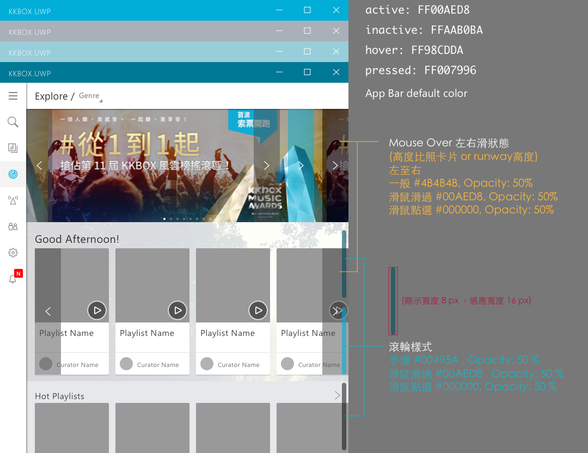The height and width of the screenshot is (453, 588).
Task: Play the first Good Afternoon playlist card
Action: pyautogui.click(x=97, y=310)
